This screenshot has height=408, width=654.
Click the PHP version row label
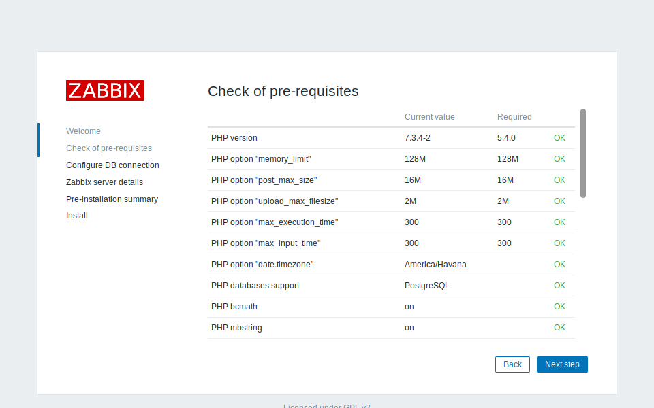pyautogui.click(x=234, y=138)
